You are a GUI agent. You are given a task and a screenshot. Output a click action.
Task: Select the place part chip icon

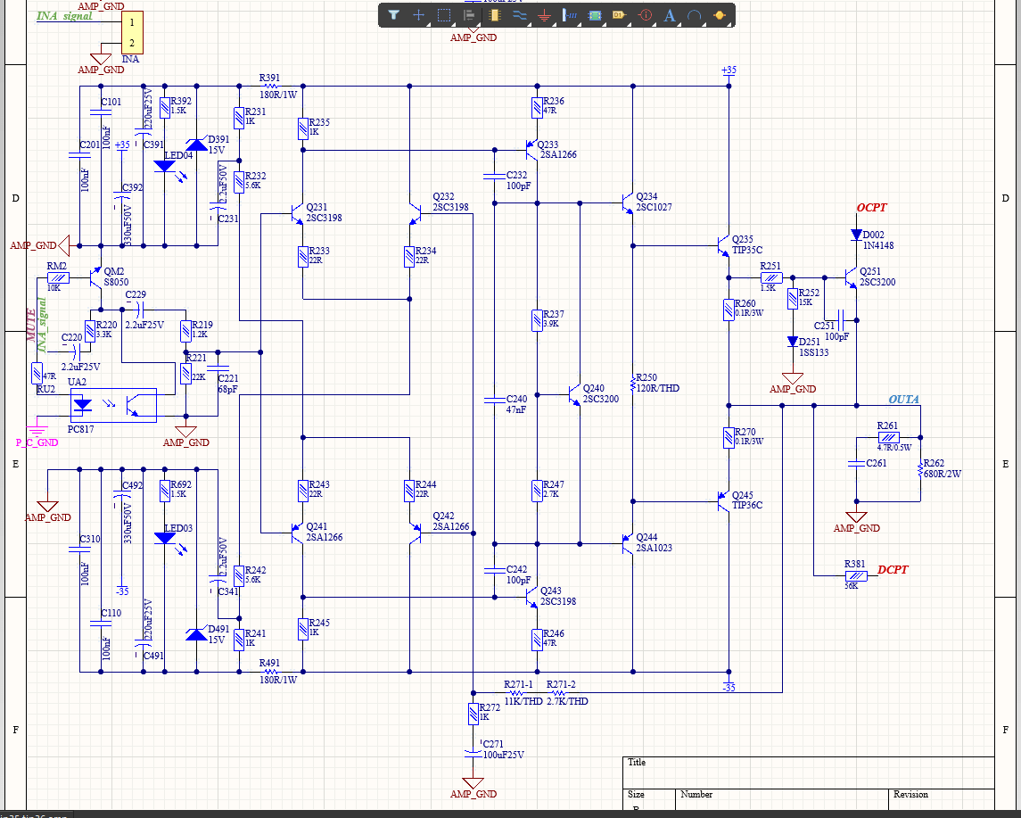pyautogui.click(x=494, y=15)
